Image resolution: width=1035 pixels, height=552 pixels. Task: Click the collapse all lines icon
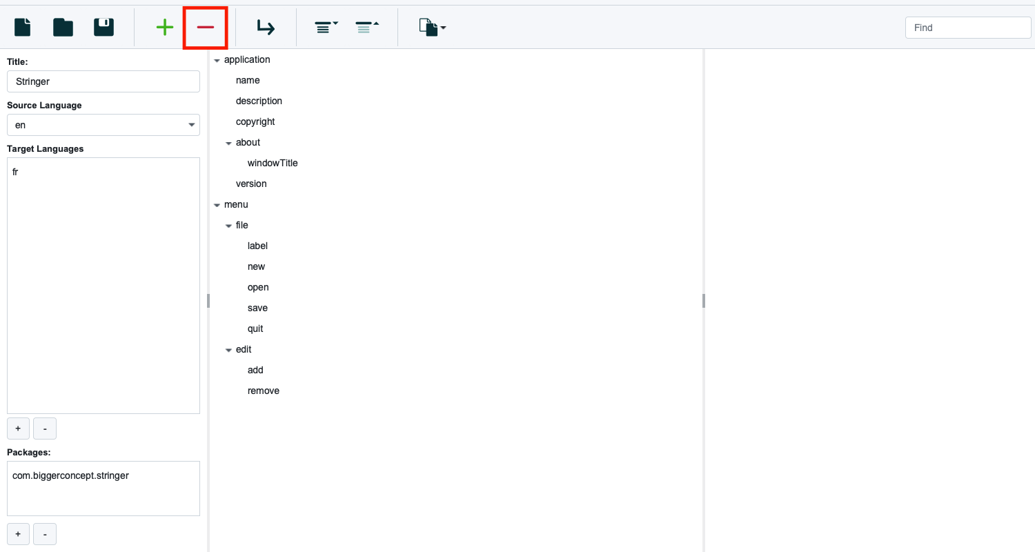(x=367, y=28)
